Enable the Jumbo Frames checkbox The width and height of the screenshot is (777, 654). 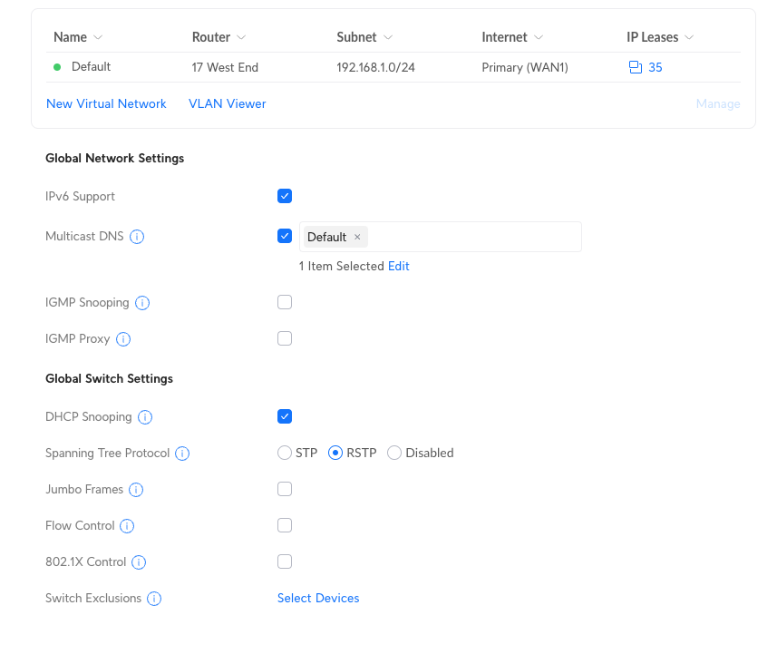pos(285,489)
